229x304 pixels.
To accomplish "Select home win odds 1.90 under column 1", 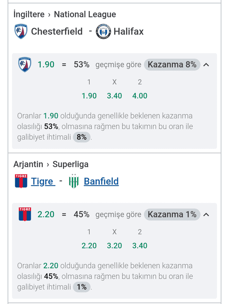I will [89, 96].
